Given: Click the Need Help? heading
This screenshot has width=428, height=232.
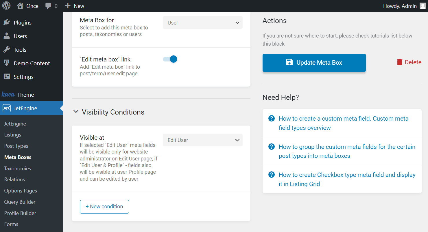Looking at the screenshot, I should (x=281, y=97).
